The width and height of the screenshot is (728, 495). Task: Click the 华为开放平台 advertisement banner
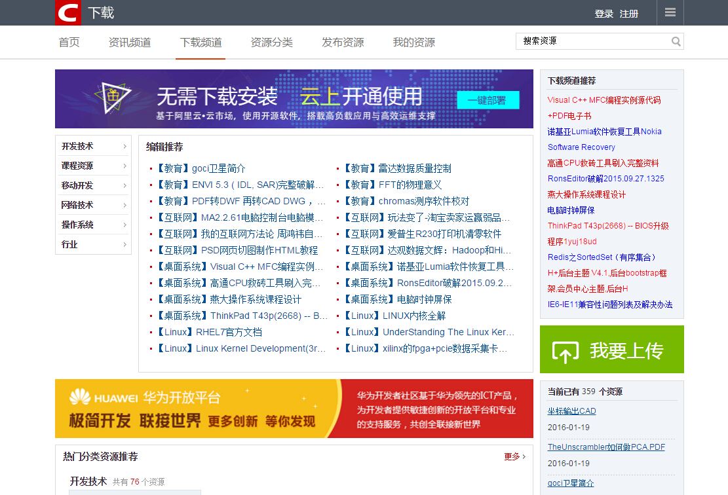294,409
